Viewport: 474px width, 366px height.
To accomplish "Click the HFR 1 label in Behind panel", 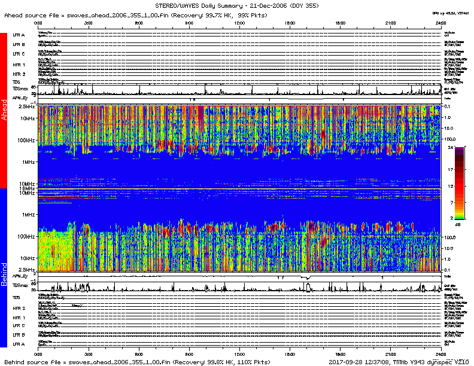I will pos(19,318).
